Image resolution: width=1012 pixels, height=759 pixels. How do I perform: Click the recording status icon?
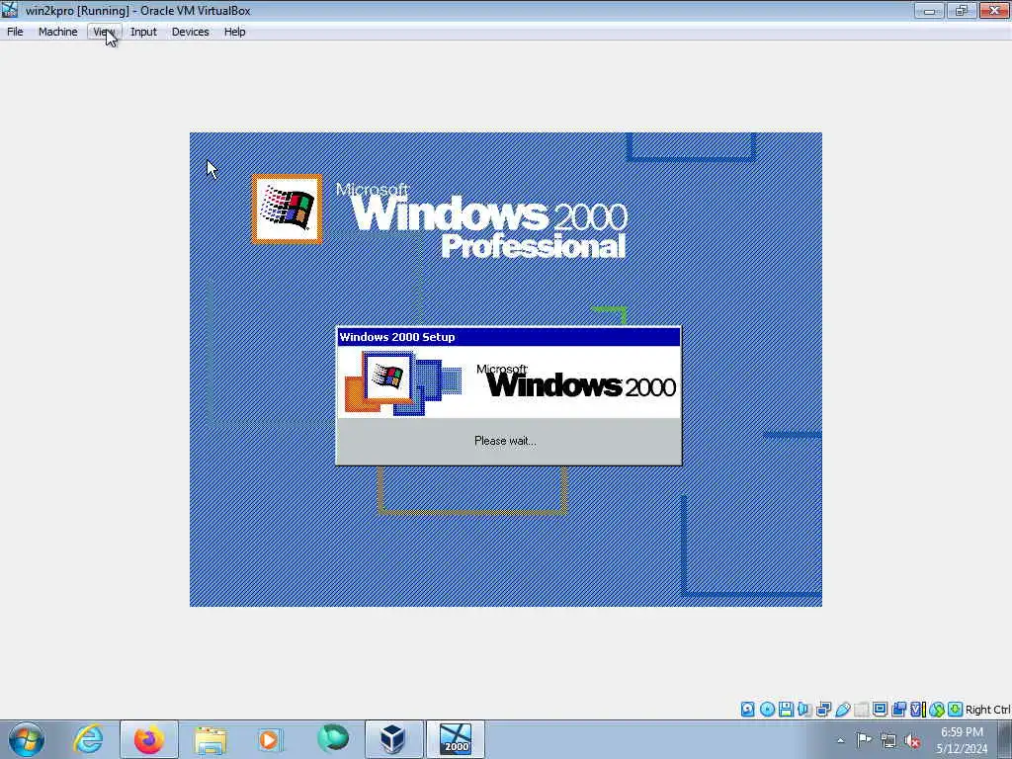pyautogui.click(x=898, y=710)
